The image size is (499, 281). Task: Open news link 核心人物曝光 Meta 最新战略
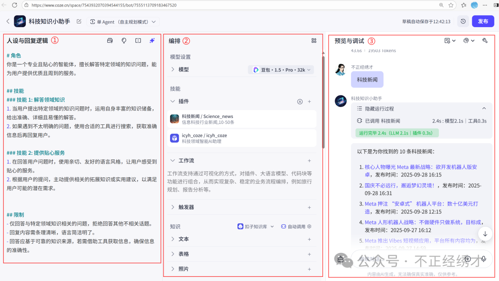click(421, 170)
